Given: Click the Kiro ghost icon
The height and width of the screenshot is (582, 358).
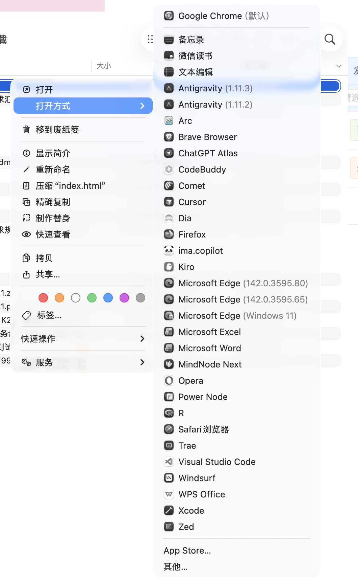Looking at the screenshot, I should 169,267.
